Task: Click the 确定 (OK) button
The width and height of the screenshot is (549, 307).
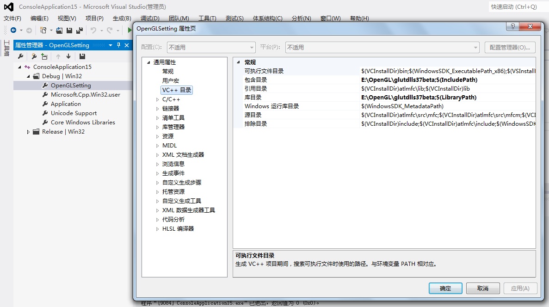Action: tap(445, 289)
